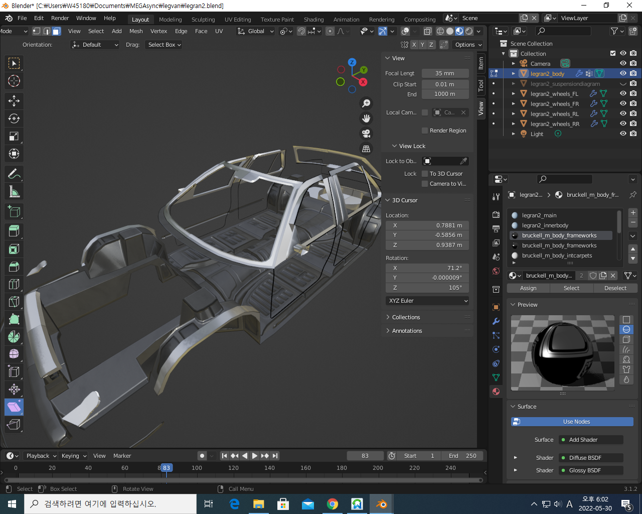Open the XYZ Euler rotation dropdown
Viewport: 642px width, 514px height.
(428, 301)
